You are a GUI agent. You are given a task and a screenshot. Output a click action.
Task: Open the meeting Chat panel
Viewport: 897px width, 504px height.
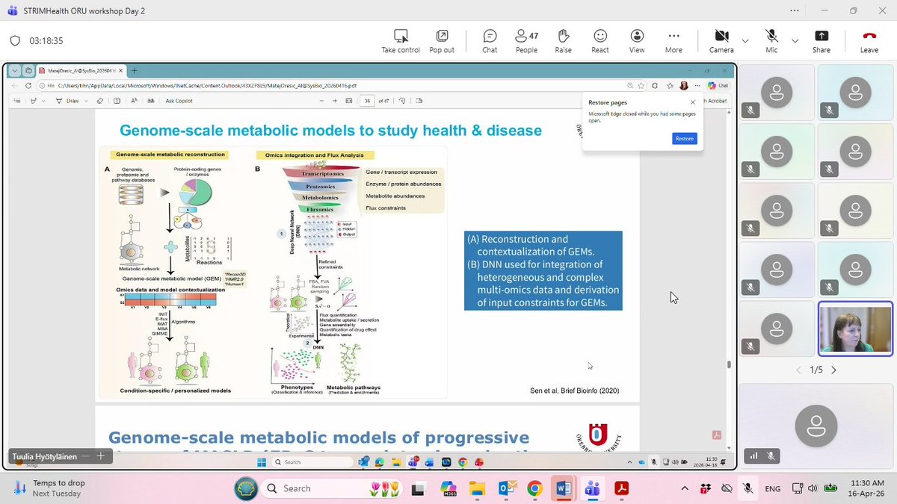[x=490, y=41]
